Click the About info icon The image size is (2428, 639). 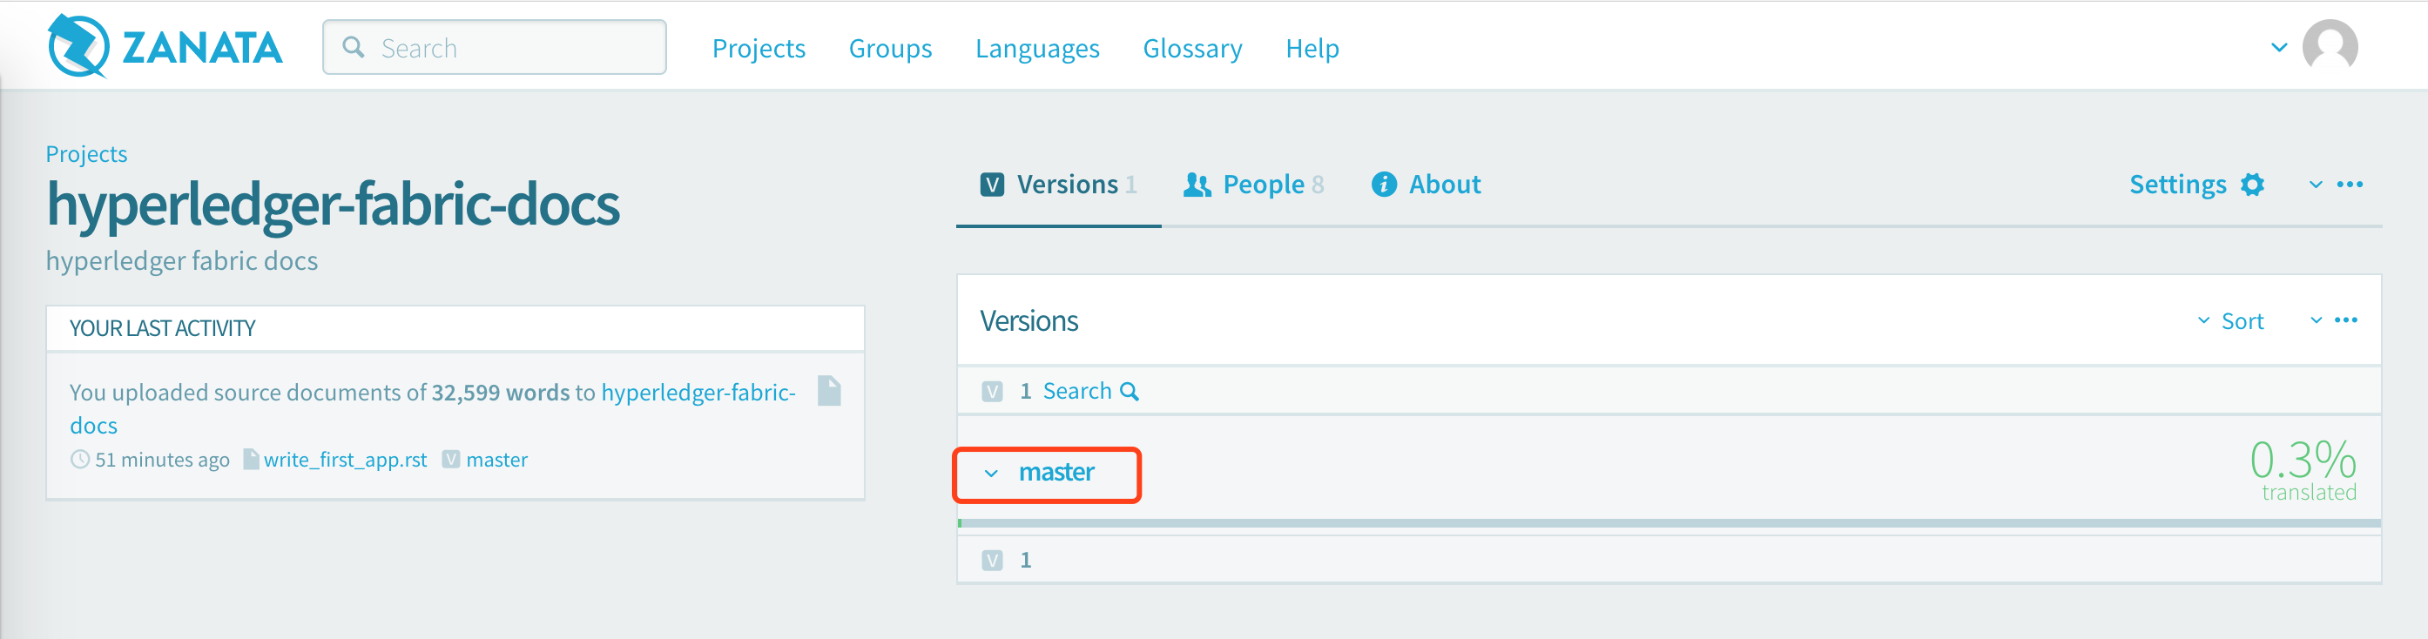click(1383, 185)
